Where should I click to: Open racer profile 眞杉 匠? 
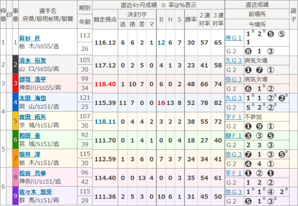[x=30, y=38]
